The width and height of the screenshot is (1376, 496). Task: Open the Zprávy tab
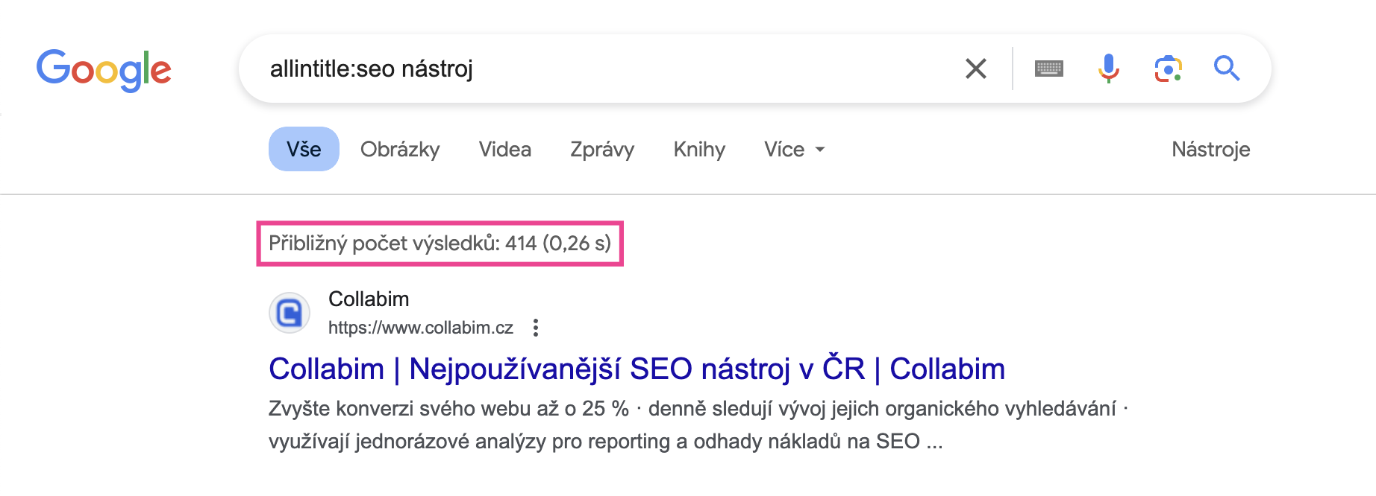point(601,149)
